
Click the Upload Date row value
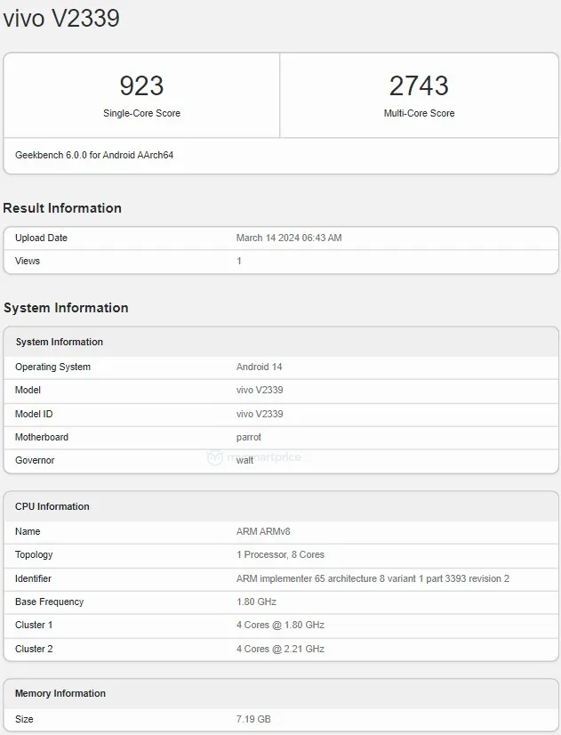(289, 238)
